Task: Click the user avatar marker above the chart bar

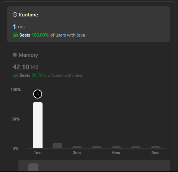Action: [38, 94]
